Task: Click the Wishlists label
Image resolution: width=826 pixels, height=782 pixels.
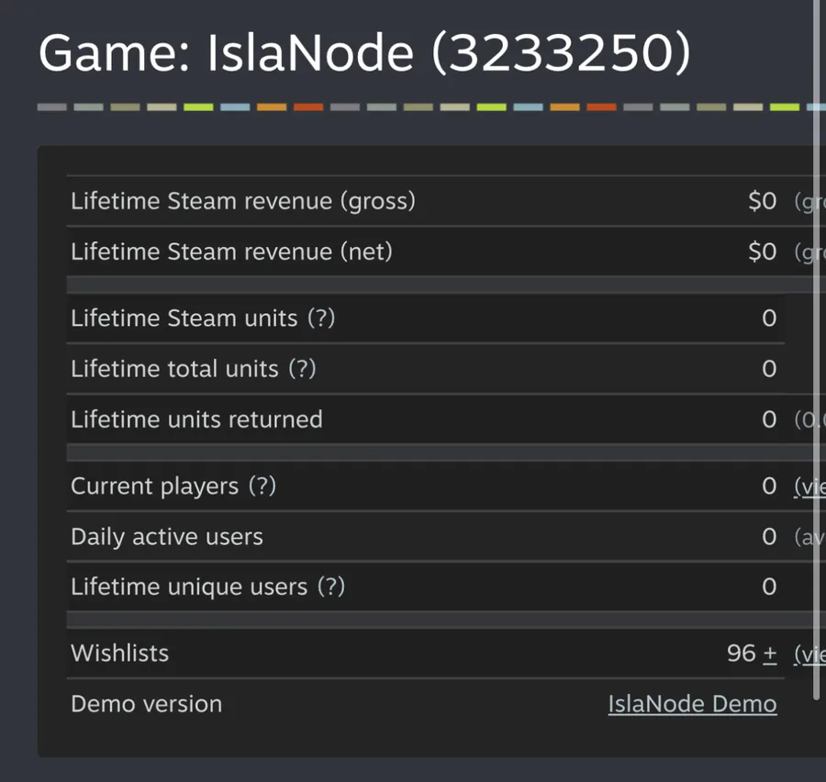Action: pyautogui.click(x=119, y=654)
